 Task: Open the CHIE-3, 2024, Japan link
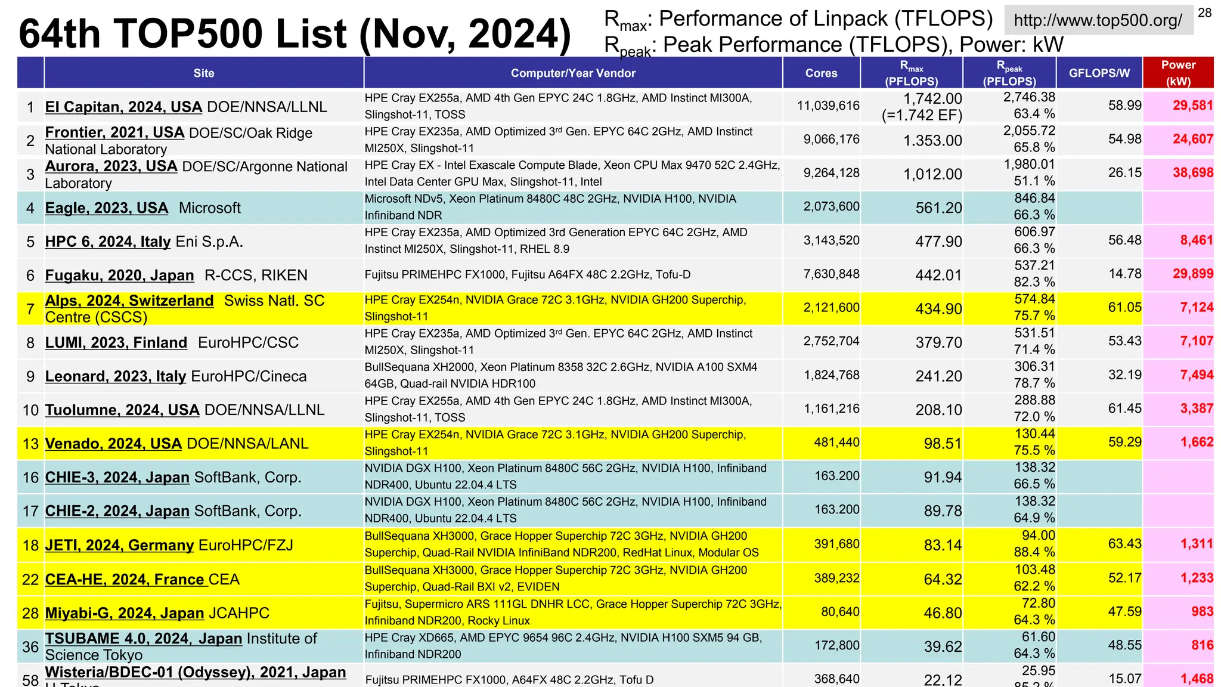[117, 478]
